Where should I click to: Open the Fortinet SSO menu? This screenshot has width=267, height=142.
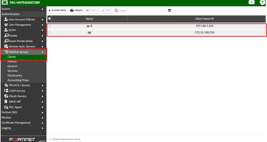[9, 112]
